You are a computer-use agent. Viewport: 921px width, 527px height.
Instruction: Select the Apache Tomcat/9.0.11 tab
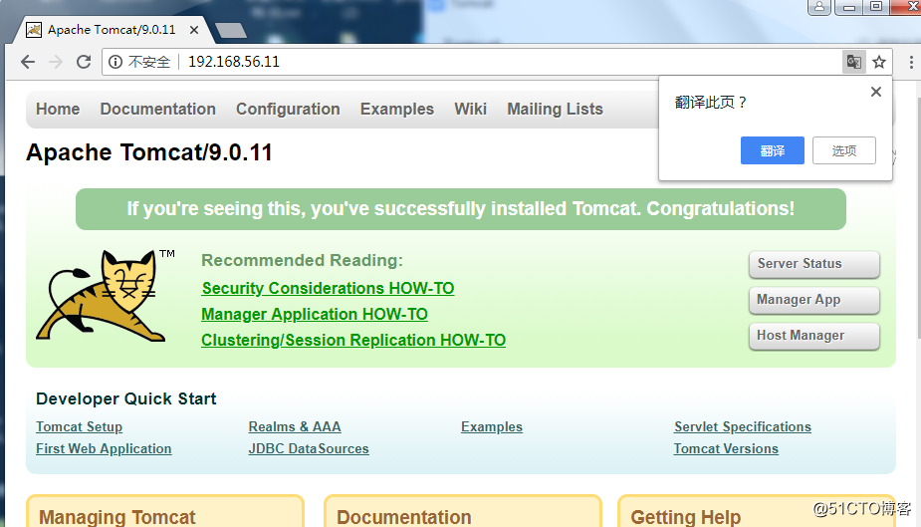click(112, 30)
